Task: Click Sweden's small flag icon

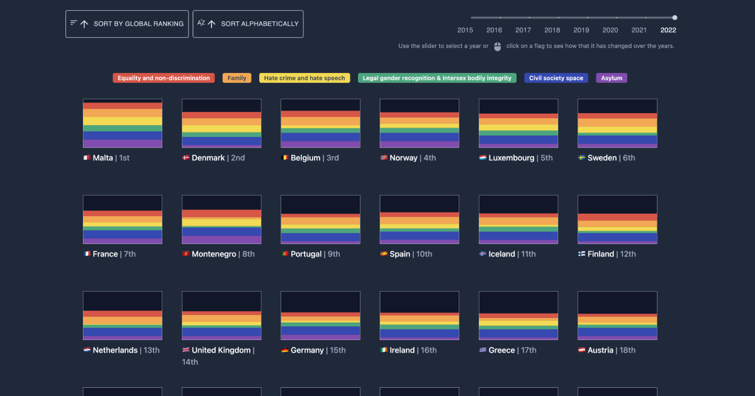Action: 581,158
